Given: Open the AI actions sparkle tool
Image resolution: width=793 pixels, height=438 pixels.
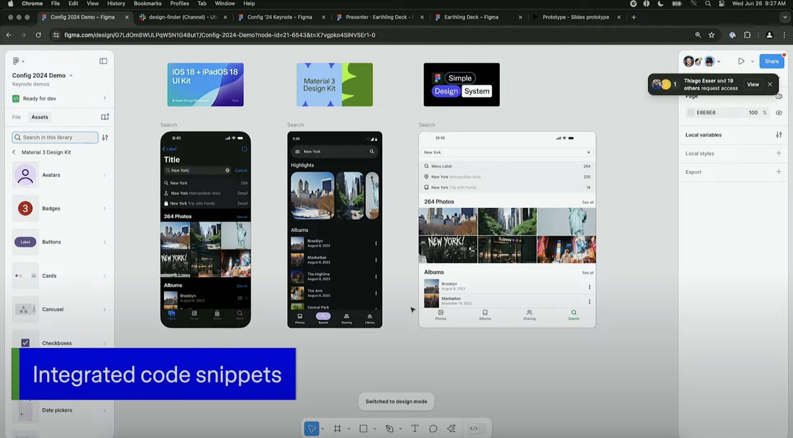Looking at the screenshot, I should (x=451, y=428).
